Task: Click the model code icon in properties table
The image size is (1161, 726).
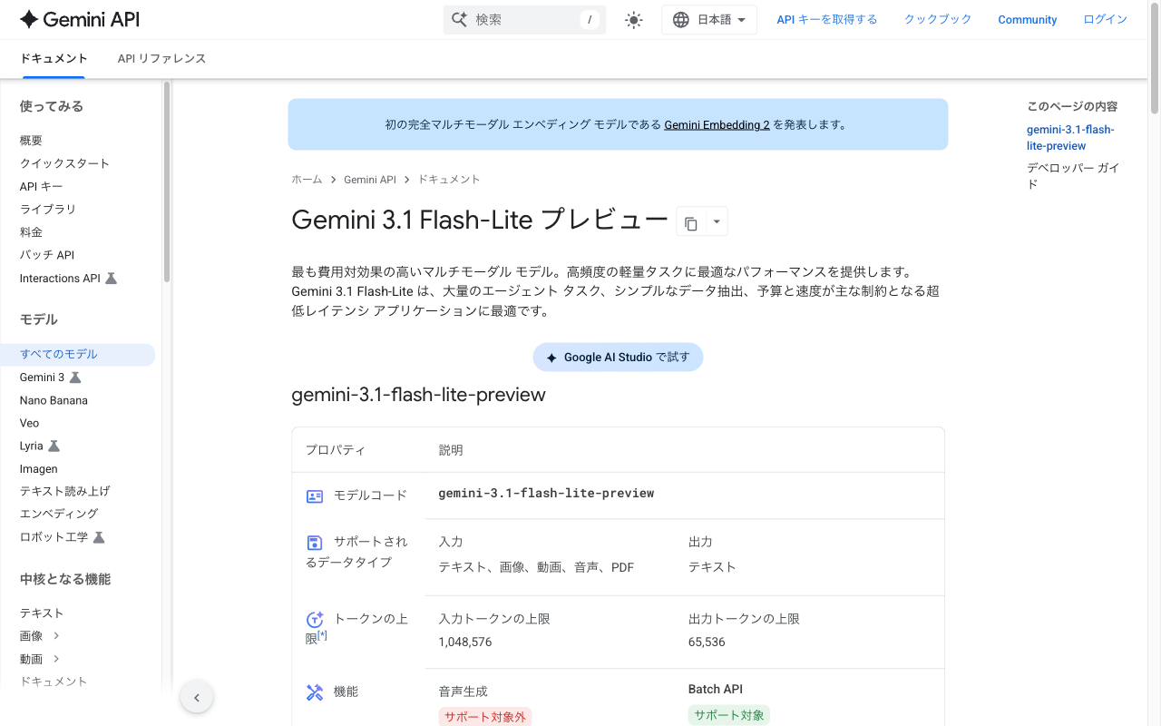Action: pos(314,495)
